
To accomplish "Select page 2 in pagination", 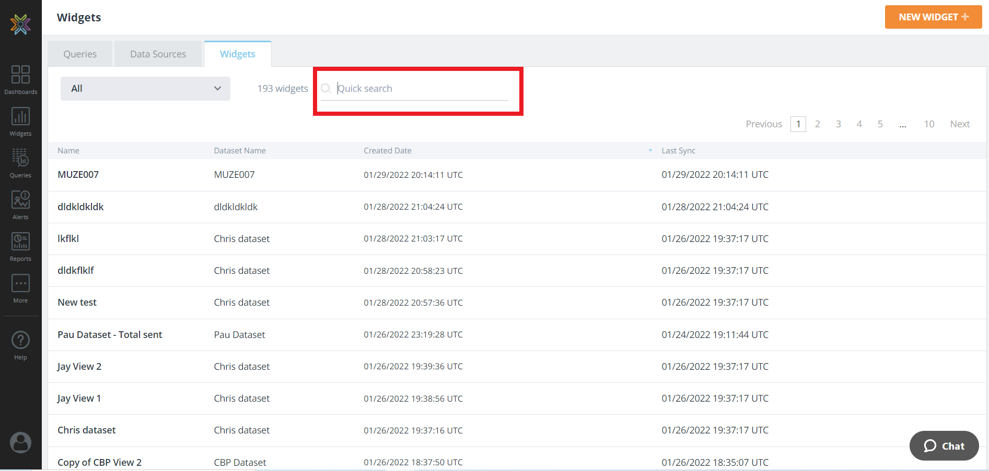I will point(817,124).
